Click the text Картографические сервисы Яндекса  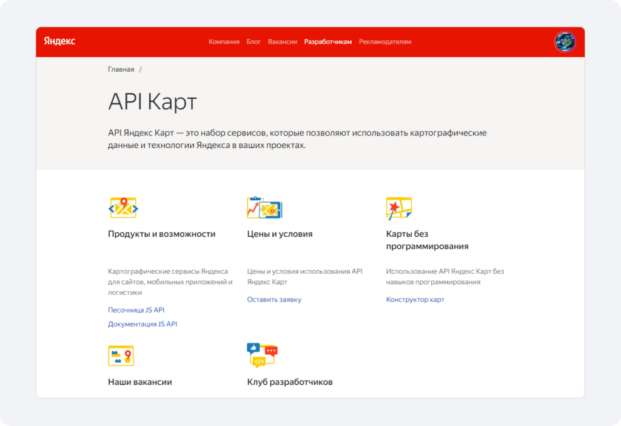click(168, 271)
